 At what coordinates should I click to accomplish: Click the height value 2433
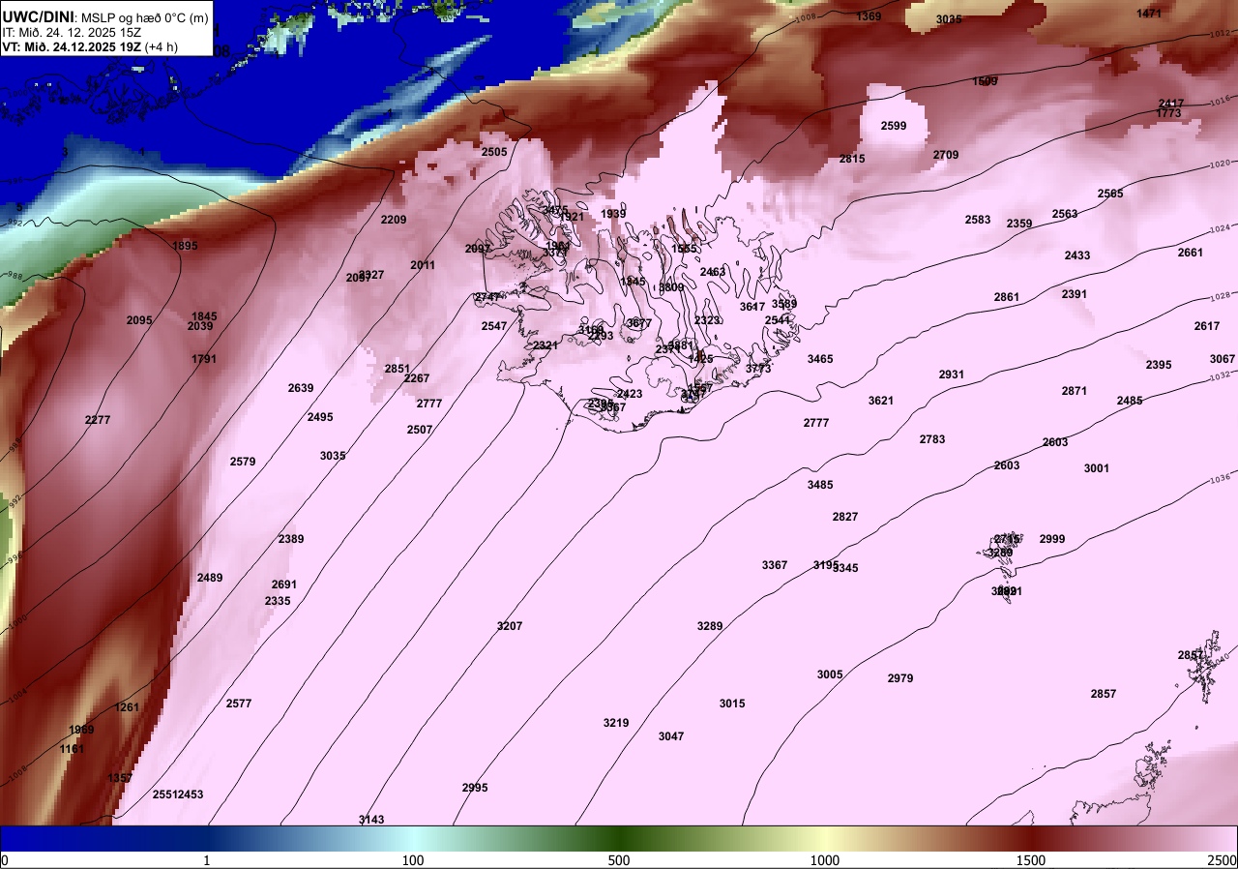tap(1077, 255)
